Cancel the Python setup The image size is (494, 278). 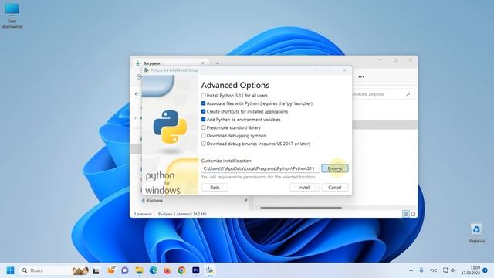[x=334, y=187]
